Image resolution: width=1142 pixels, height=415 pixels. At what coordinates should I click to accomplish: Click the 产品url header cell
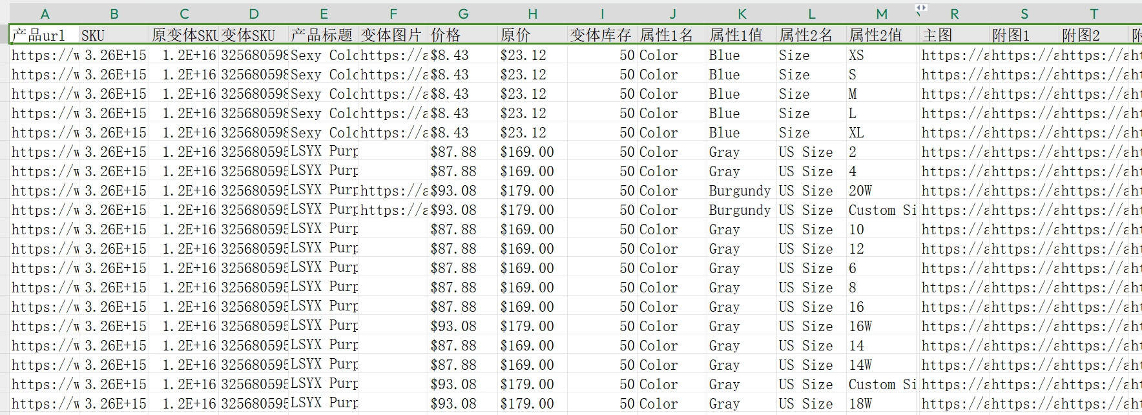pos(45,35)
